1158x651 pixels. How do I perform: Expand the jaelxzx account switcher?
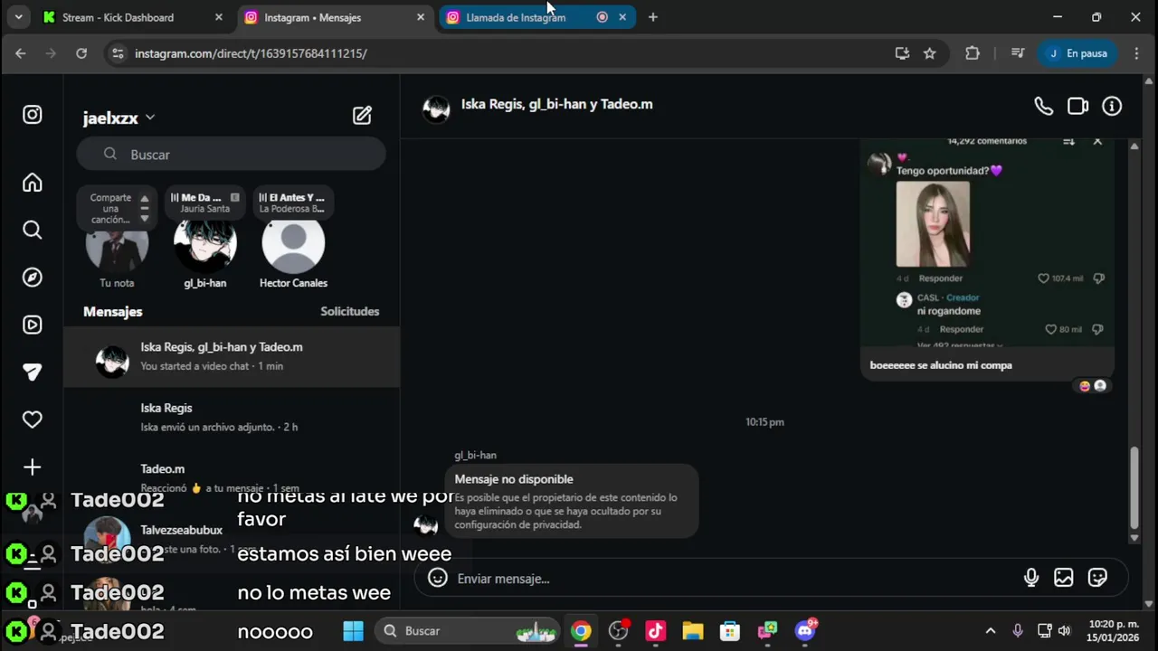coord(150,118)
